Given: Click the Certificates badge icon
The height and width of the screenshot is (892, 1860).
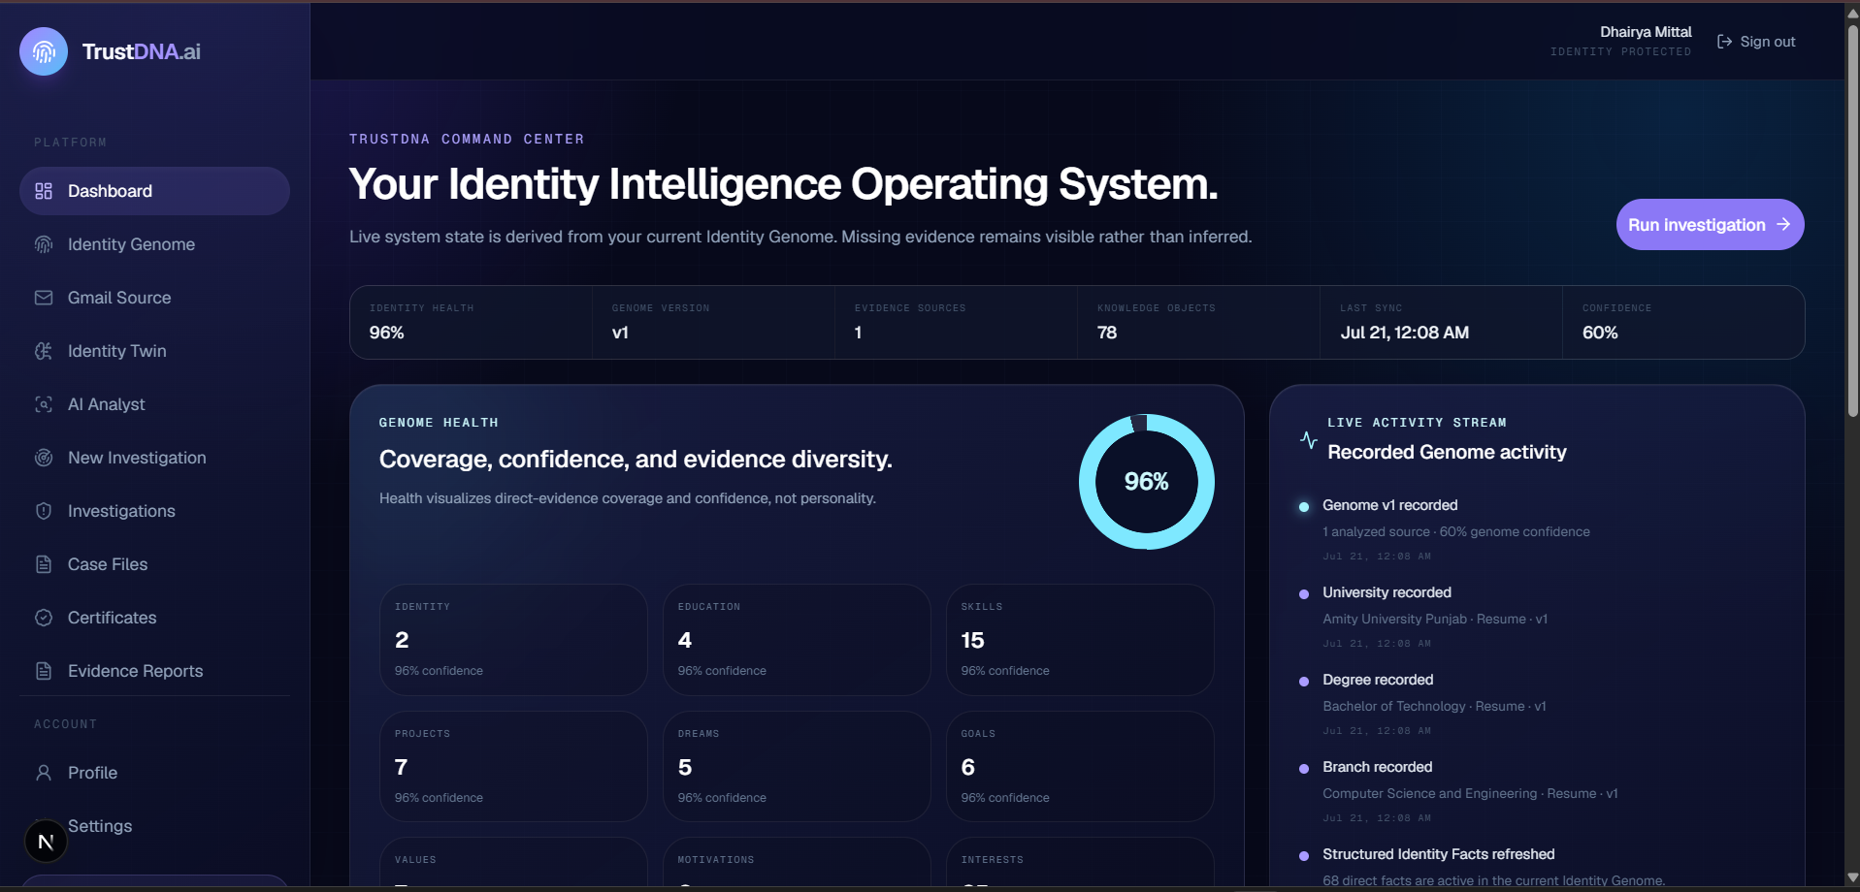Looking at the screenshot, I should click(44, 618).
